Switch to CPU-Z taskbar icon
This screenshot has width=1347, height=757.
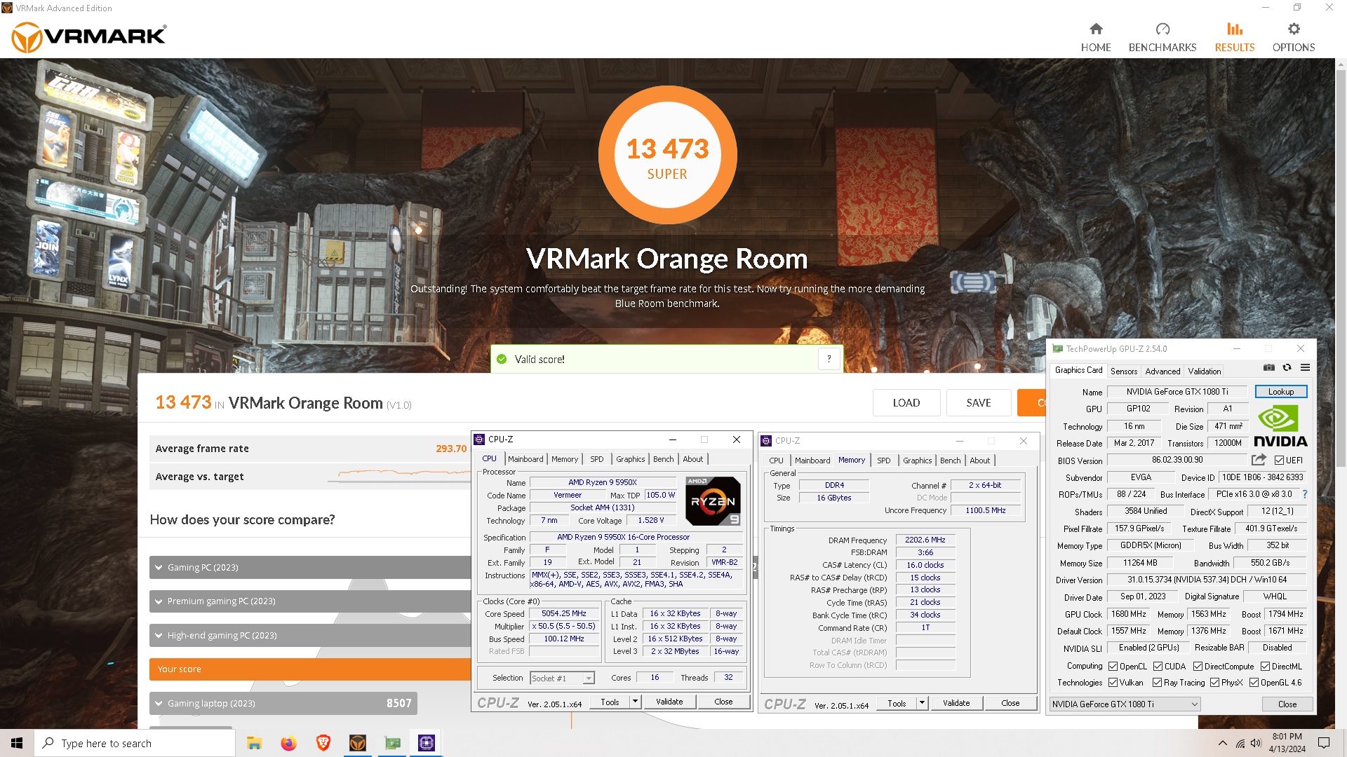tap(427, 743)
